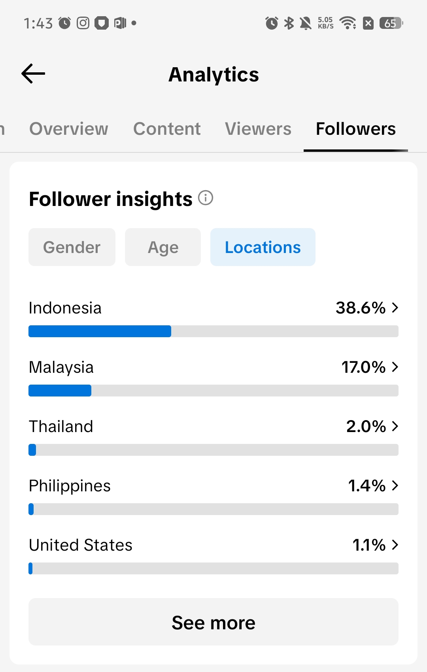Tap the See more button

pos(213,622)
